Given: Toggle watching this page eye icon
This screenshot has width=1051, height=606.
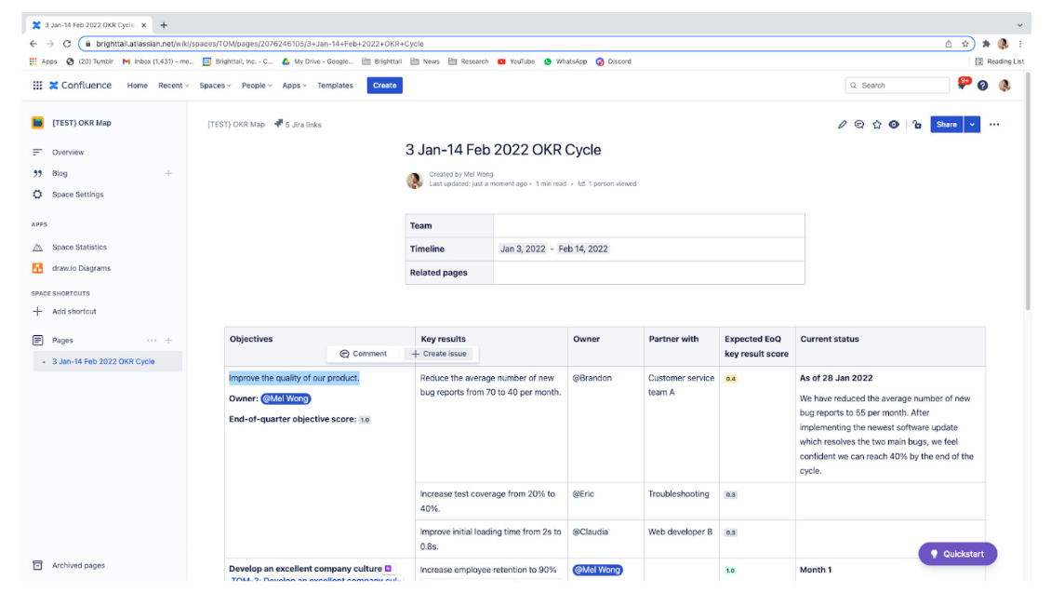Looking at the screenshot, I should click(x=894, y=124).
